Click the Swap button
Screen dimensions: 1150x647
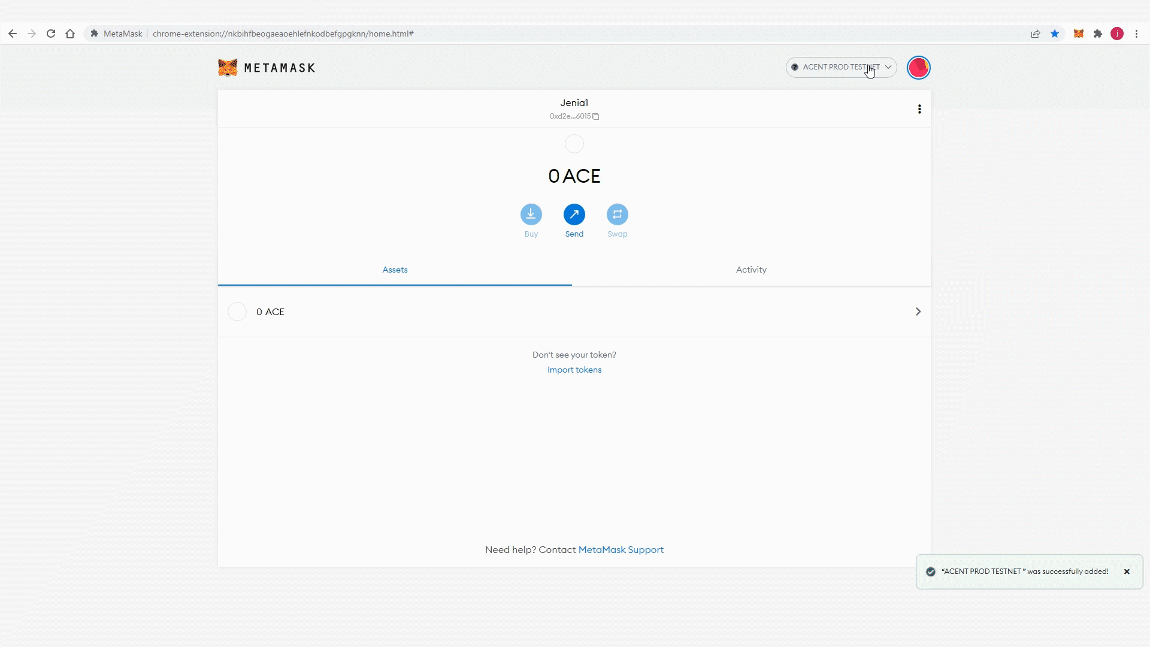pyautogui.click(x=618, y=221)
